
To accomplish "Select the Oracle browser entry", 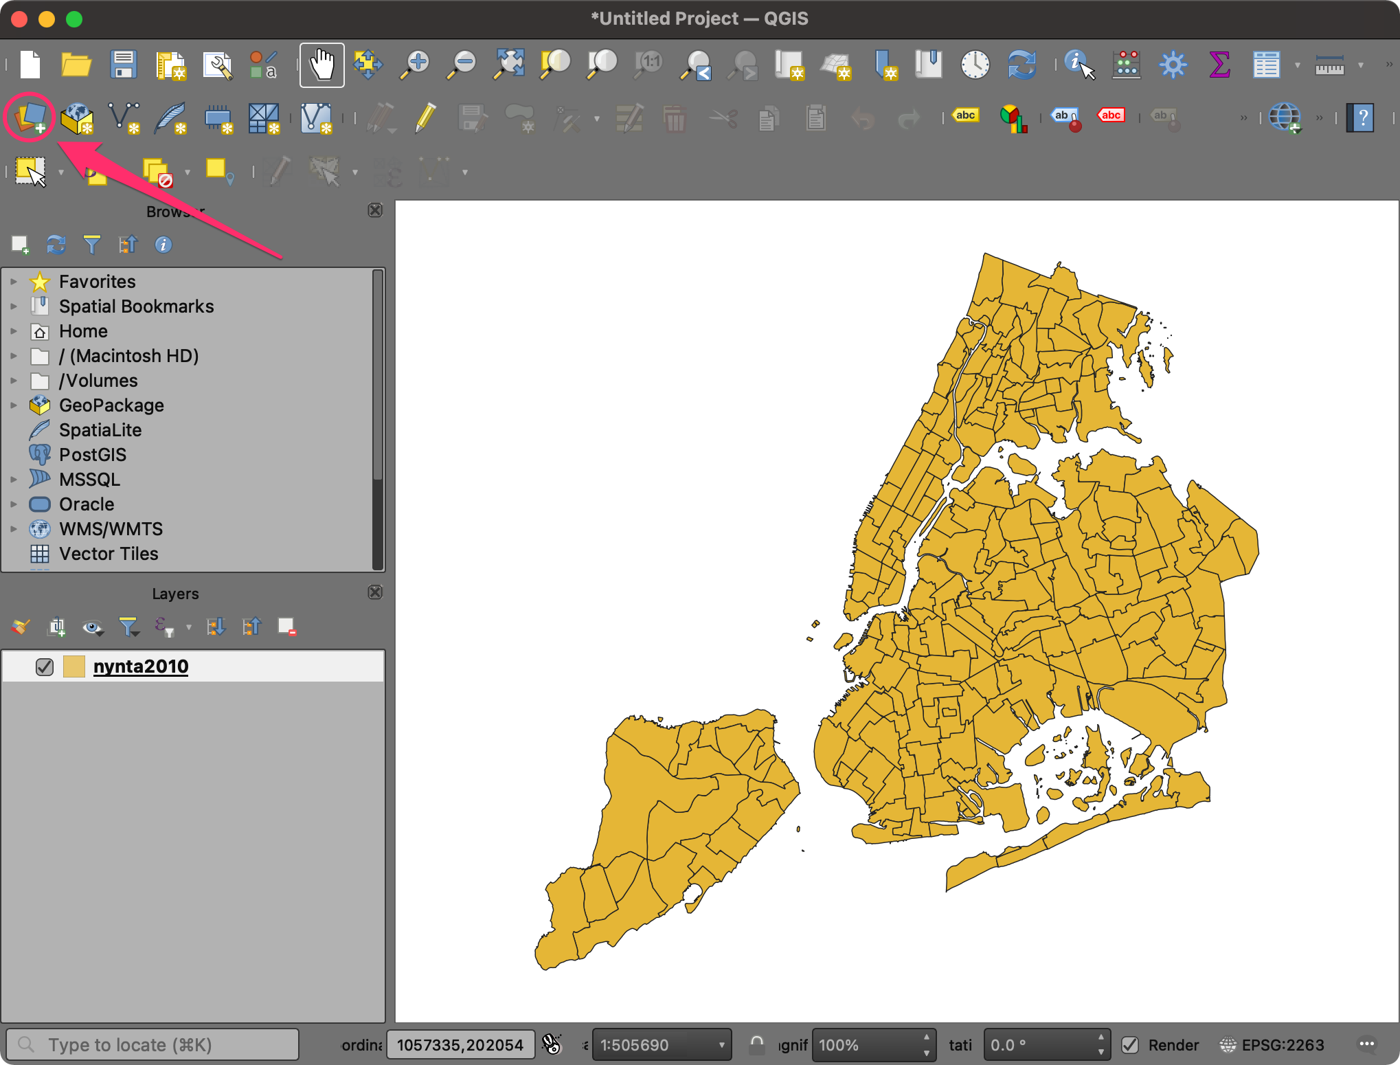I will coord(87,504).
